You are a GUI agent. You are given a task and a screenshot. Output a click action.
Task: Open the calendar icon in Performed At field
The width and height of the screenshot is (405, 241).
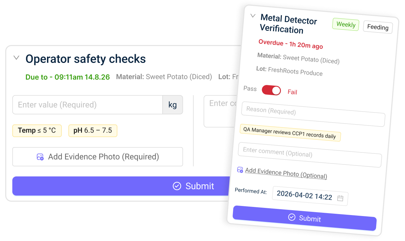tap(340, 198)
